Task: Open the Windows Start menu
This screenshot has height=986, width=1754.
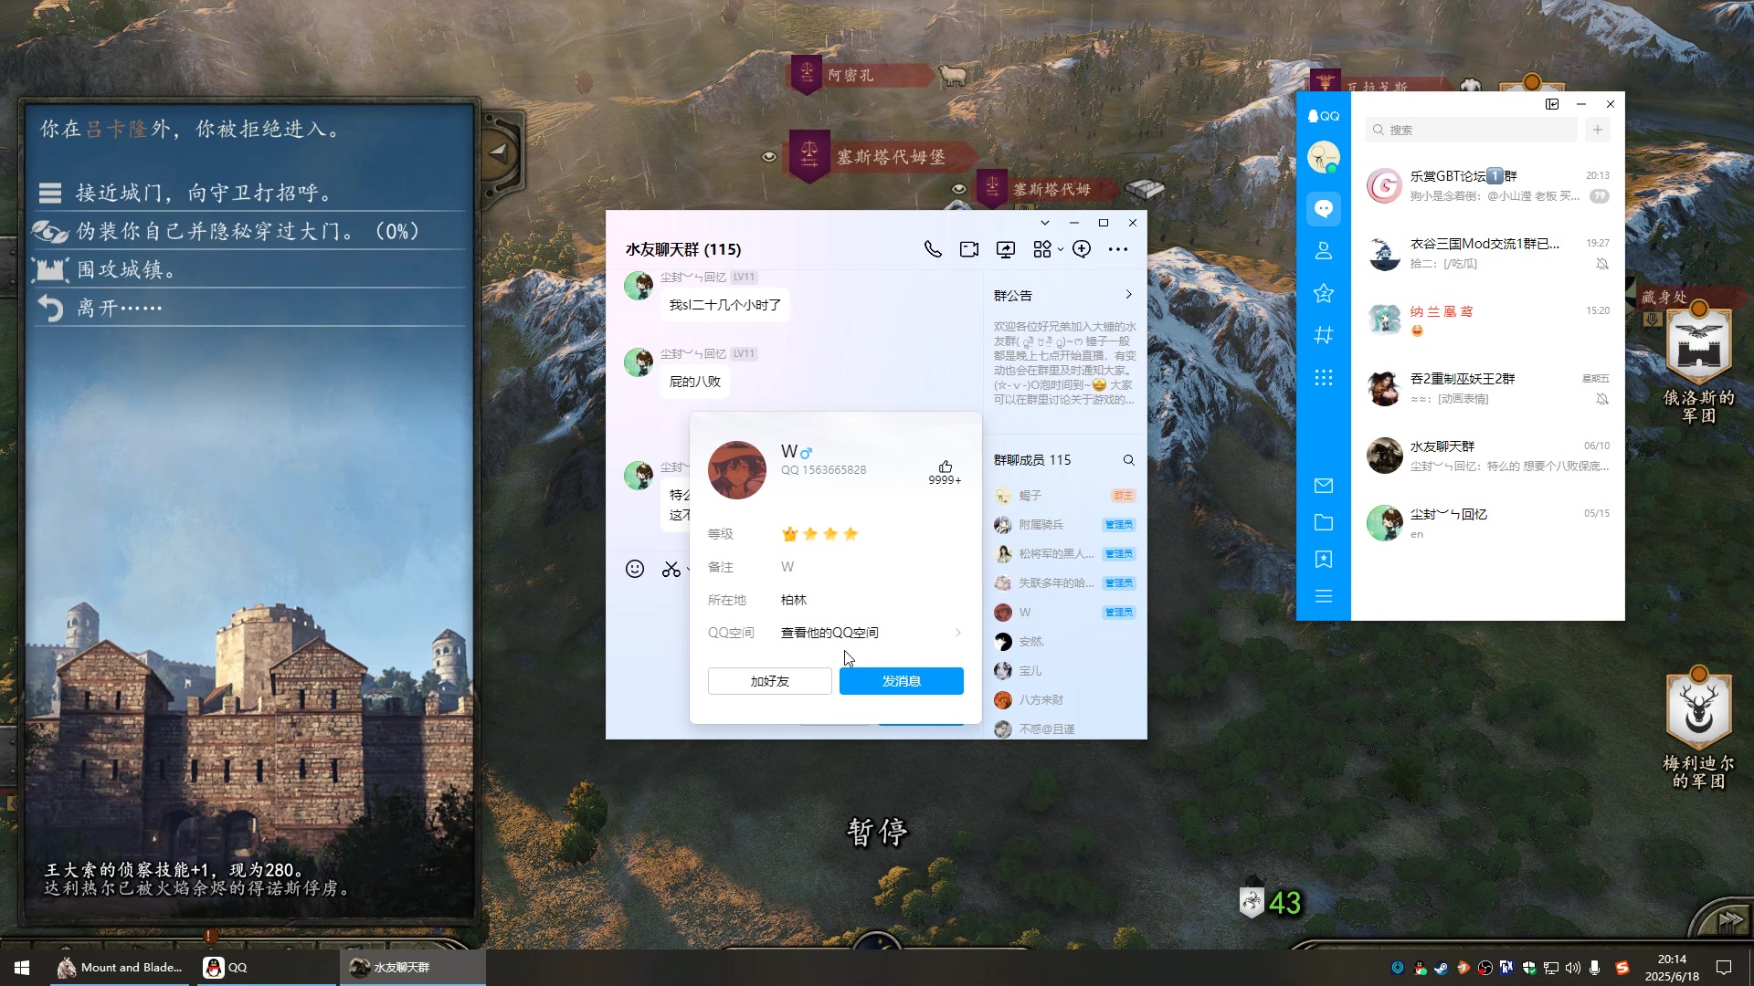Action: tap(22, 968)
